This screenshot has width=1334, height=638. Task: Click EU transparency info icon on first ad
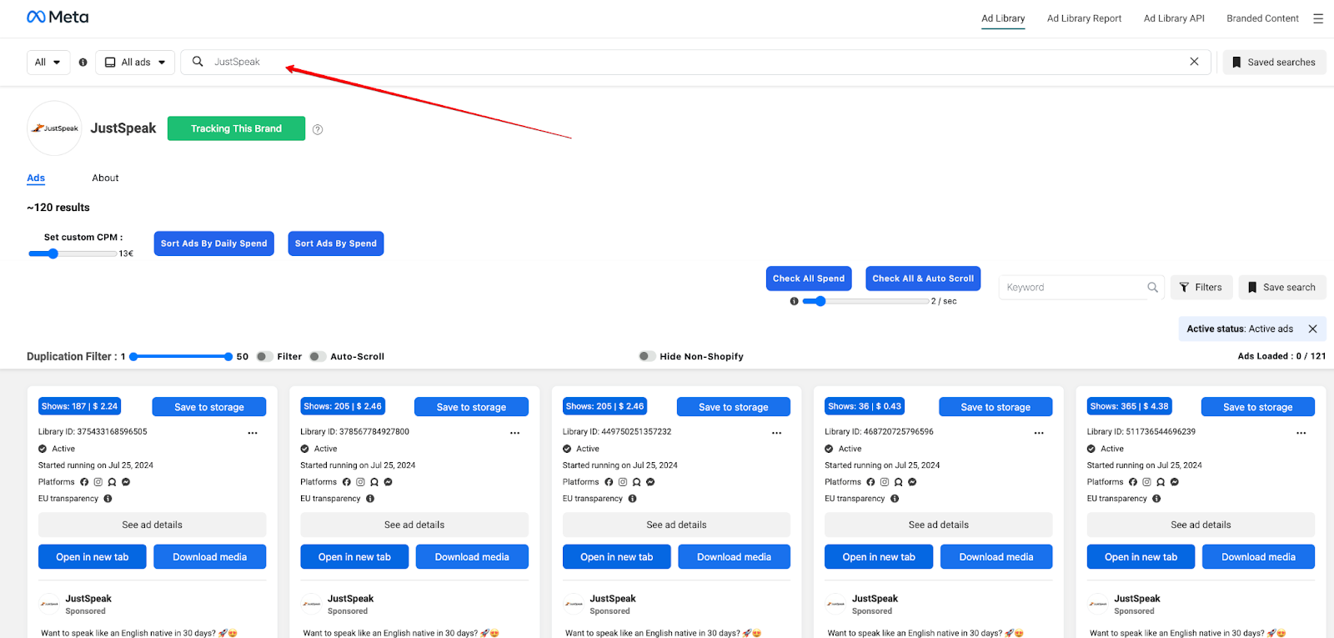(108, 499)
